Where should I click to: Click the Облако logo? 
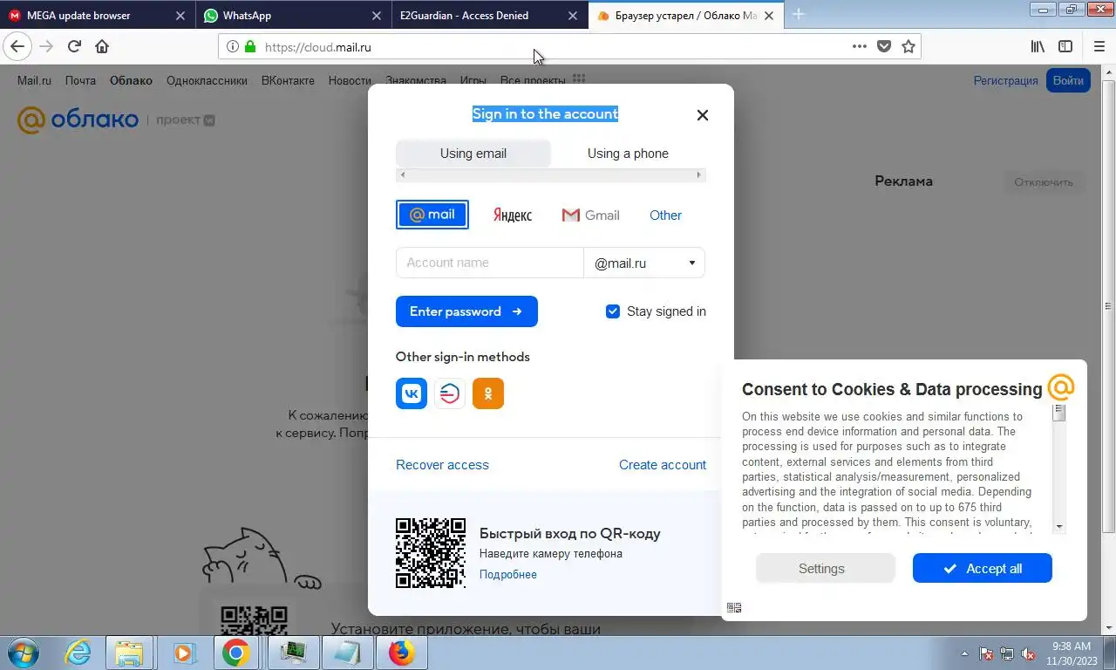[78, 120]
